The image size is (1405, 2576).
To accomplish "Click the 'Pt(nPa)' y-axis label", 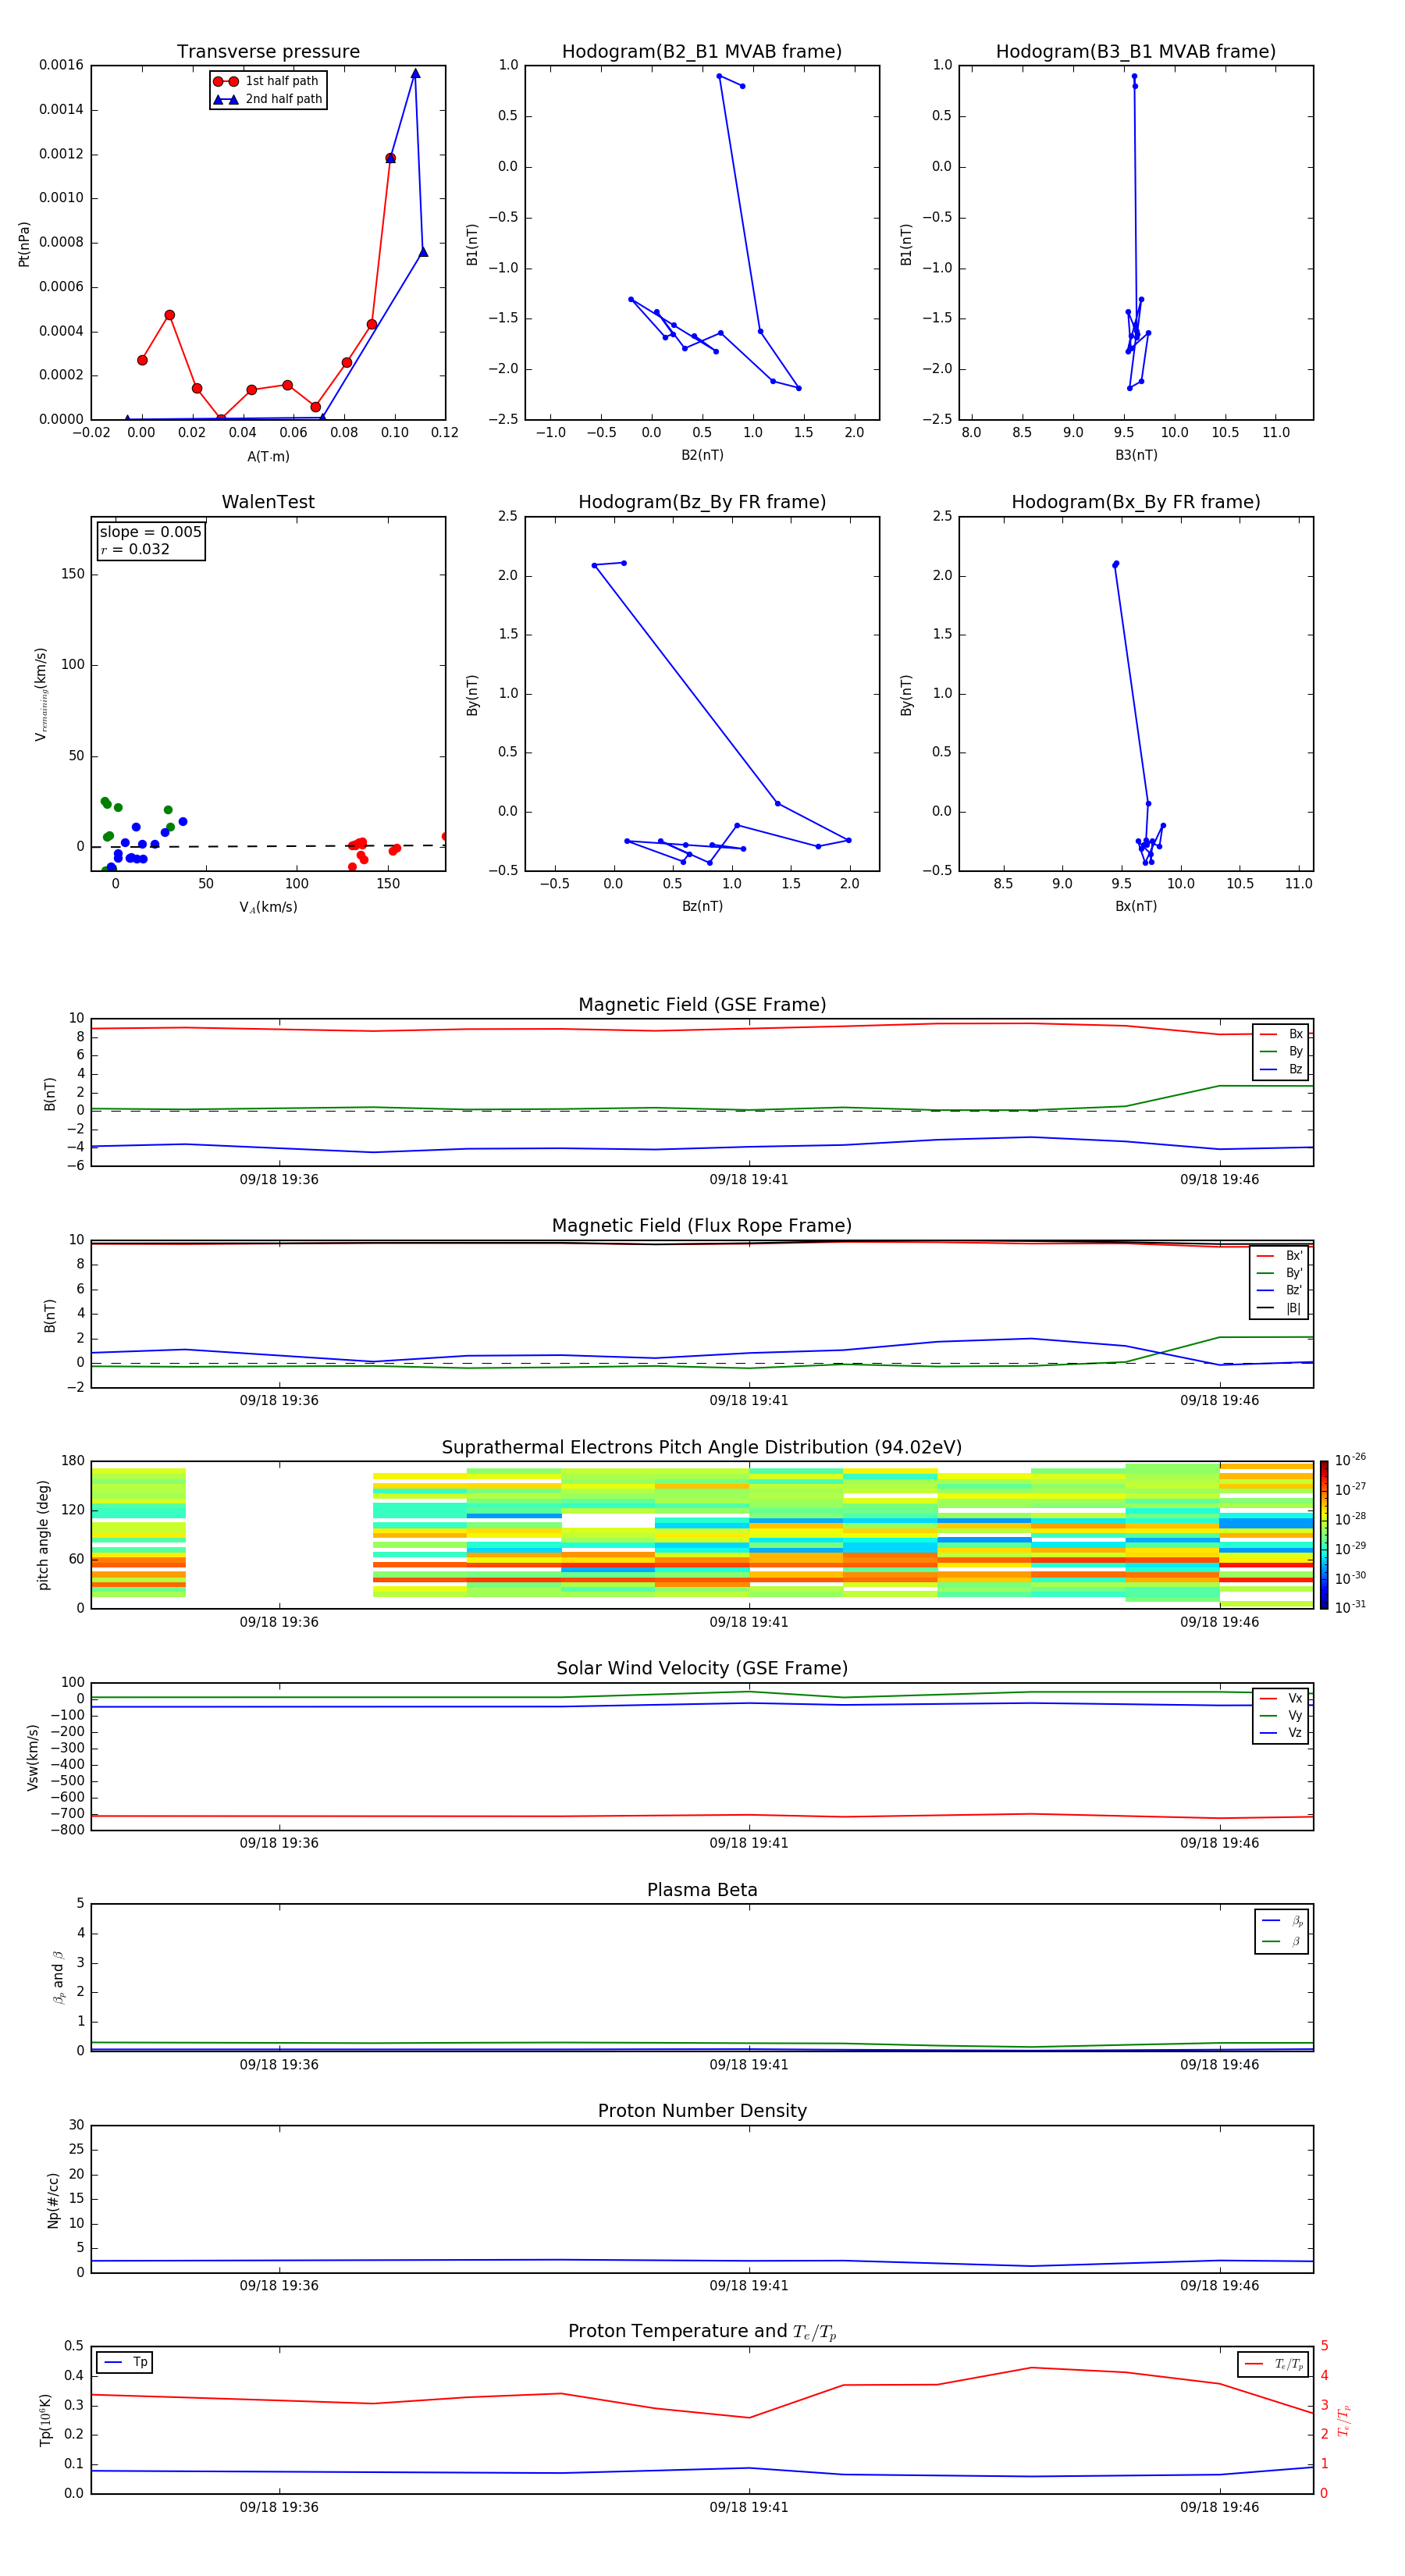I will 24,243.
